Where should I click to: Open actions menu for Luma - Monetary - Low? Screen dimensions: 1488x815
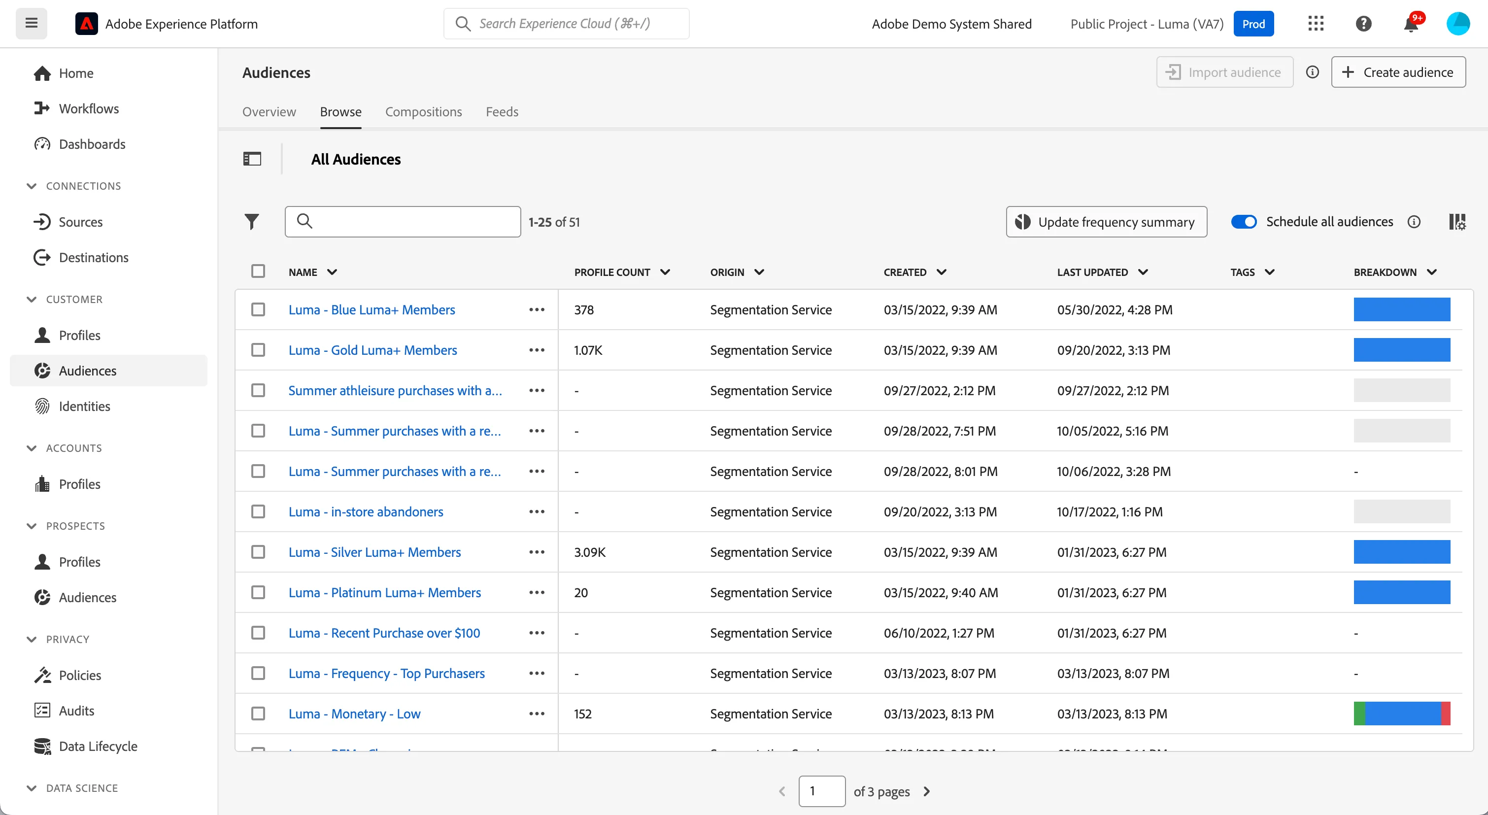click(x=537, y=714)
